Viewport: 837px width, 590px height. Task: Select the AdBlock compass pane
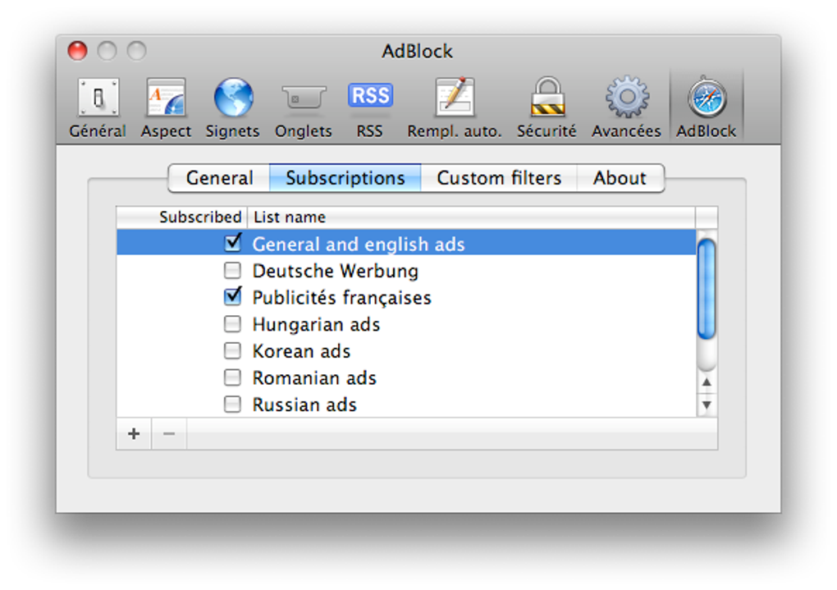point(707,108)
